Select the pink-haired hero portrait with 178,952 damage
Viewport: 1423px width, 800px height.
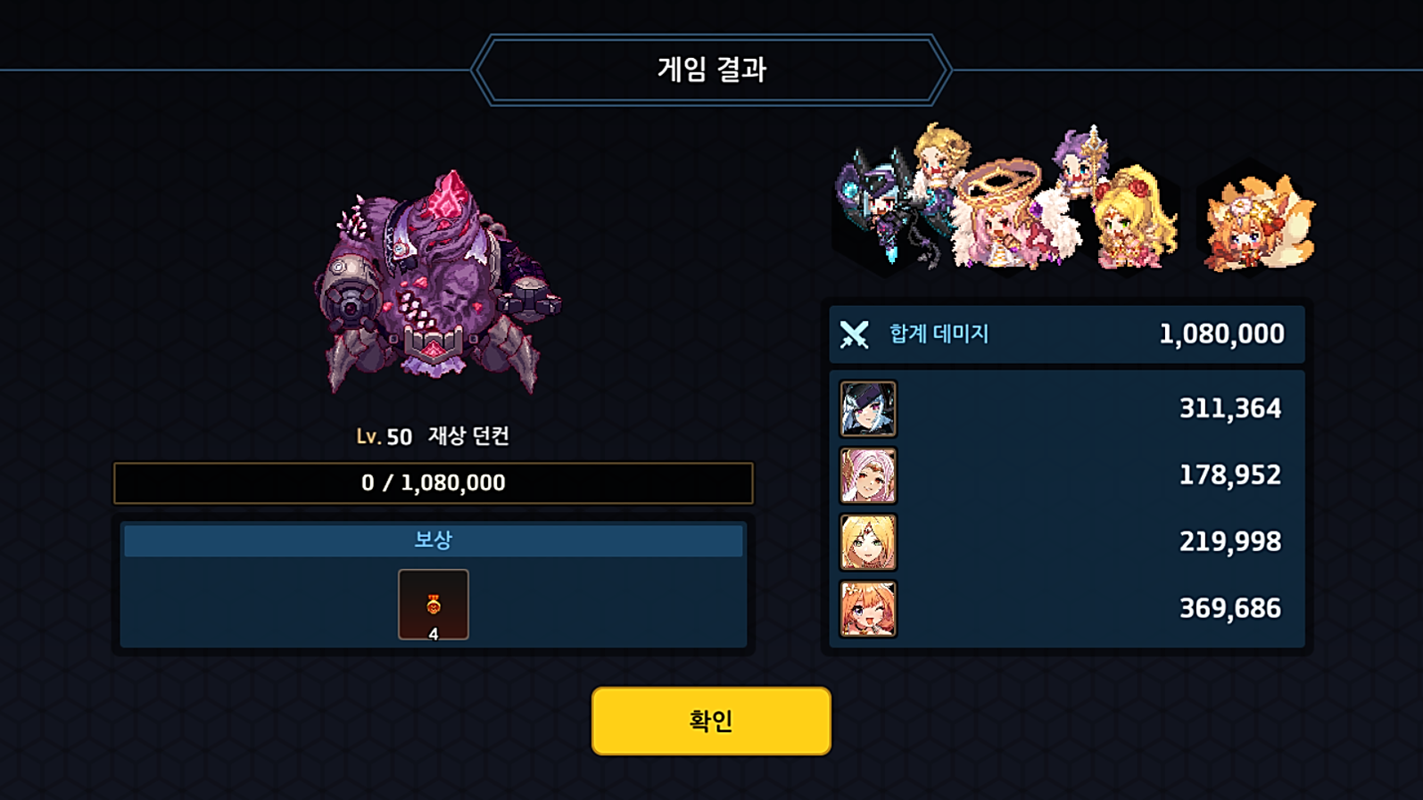tap(868, 475)
